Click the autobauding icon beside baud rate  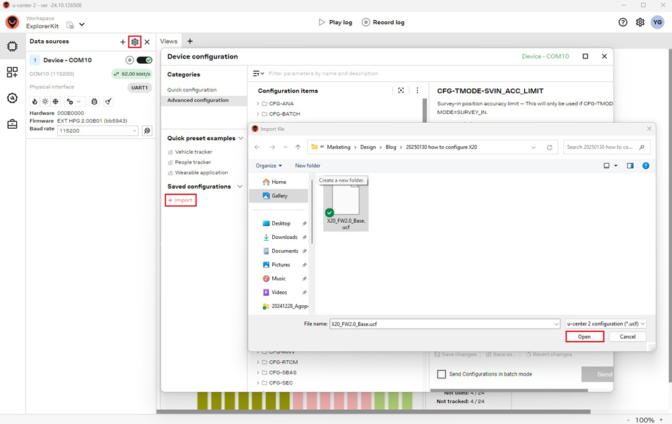tap(147, 131)
